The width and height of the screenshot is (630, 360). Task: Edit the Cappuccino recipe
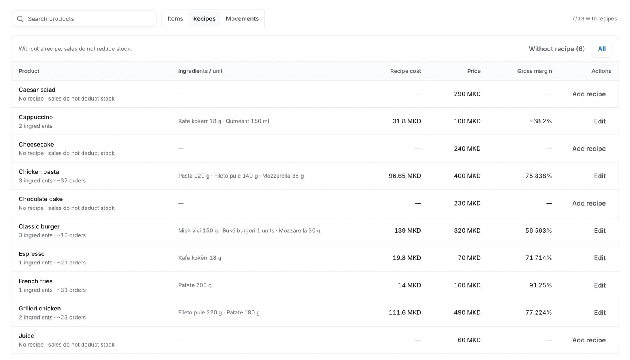(x=600, y=121)
